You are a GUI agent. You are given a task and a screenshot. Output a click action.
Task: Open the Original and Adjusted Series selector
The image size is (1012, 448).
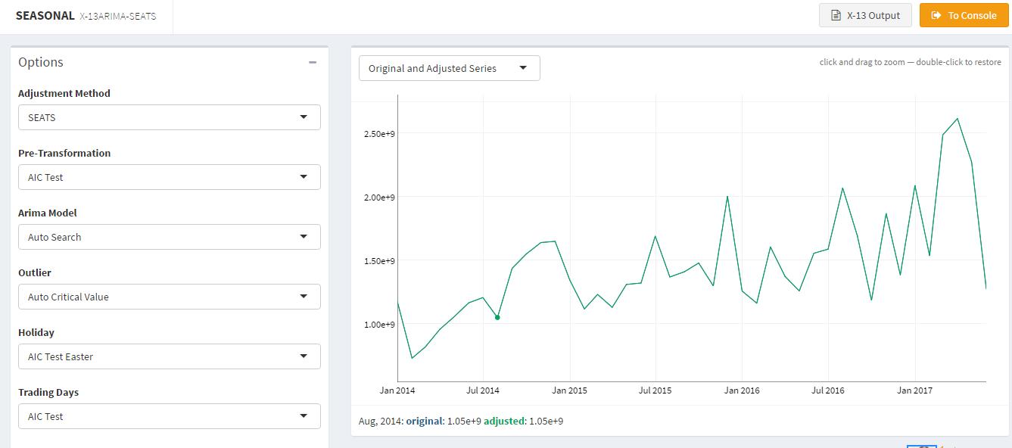449,68
